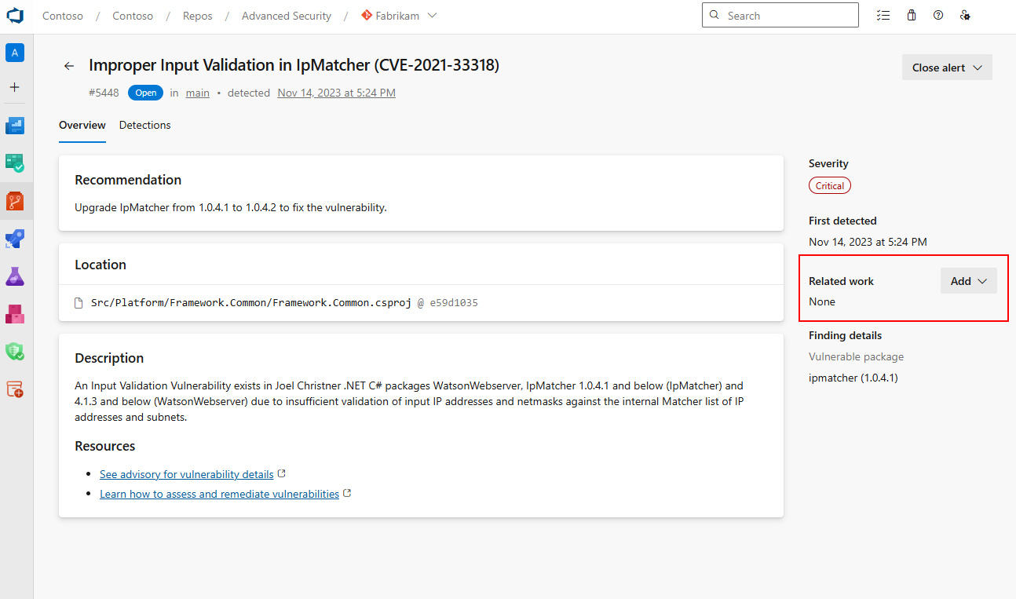
Task: Open the advisory for vulnerability details link
Action: pos(187,474)
